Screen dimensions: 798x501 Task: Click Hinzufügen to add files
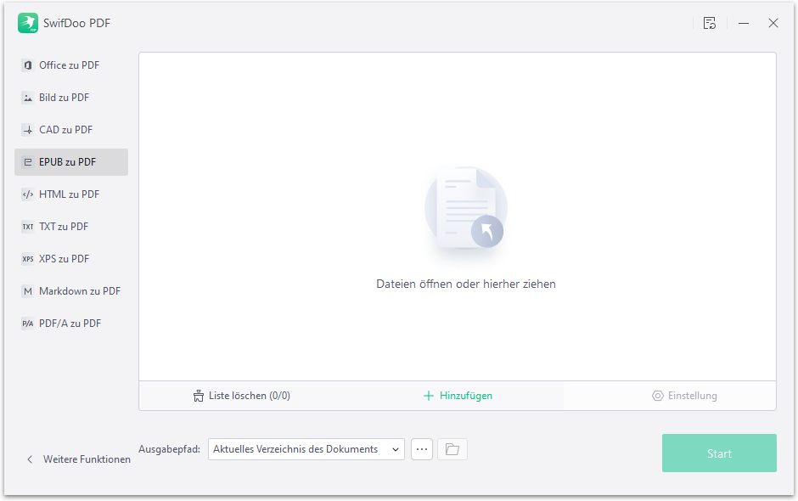pyautogui.click(x=458, y=396)
